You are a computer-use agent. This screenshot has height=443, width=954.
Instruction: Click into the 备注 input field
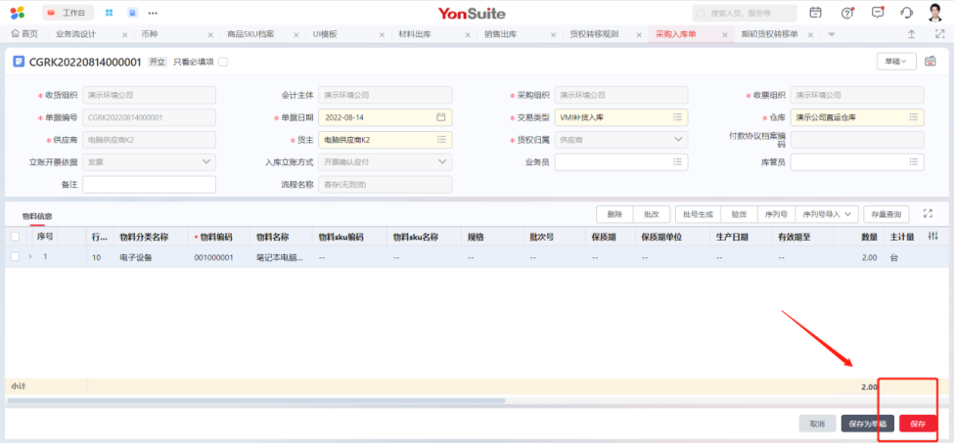point(149,185)
